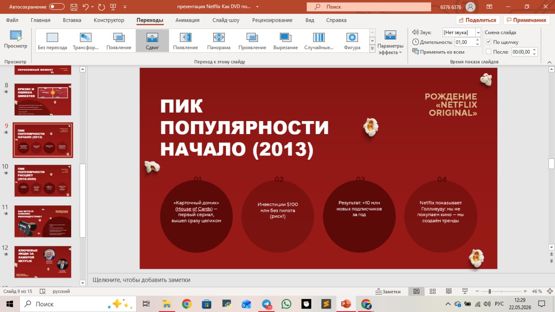Click Применить ко всем
The height and width of the screenshot is (312, 555).
(438, 52)
